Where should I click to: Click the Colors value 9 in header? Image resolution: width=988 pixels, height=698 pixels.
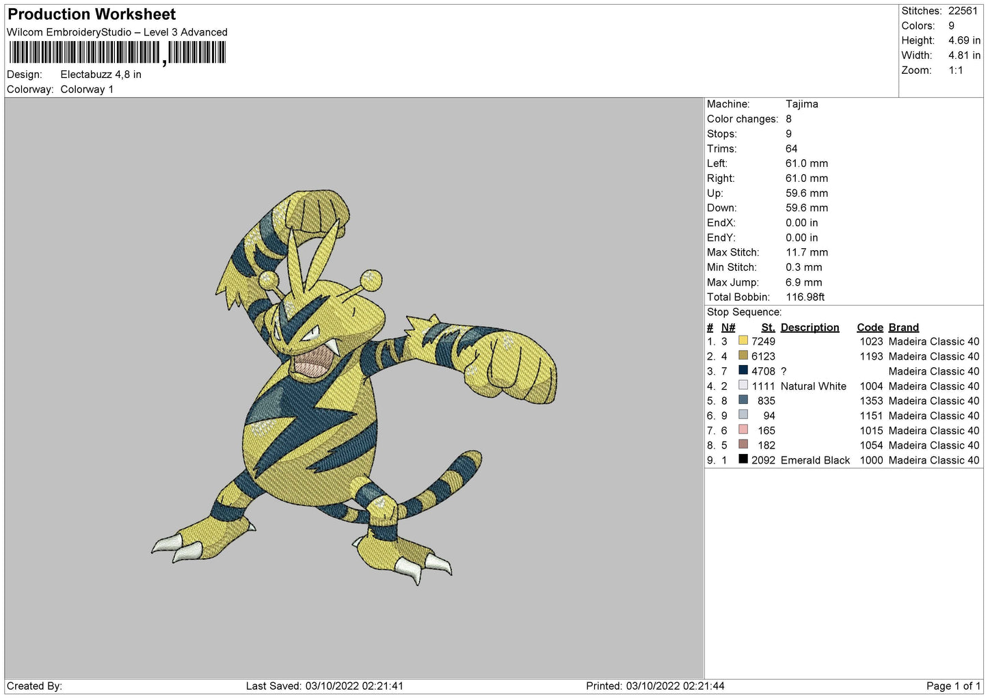pos(951,26)
